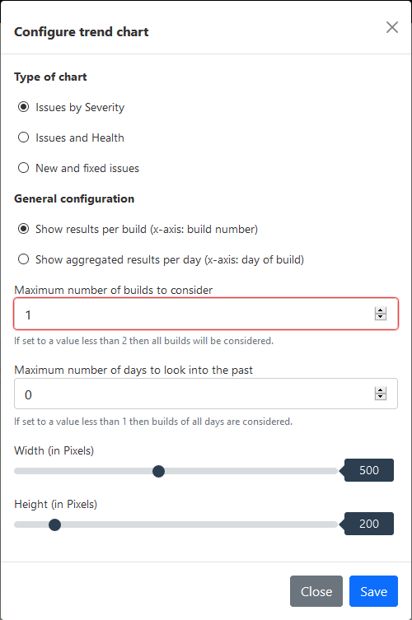Viewport: 412px width, 620px height.
Task: Close the dialog with the X icon
Action: click(392, 27)
